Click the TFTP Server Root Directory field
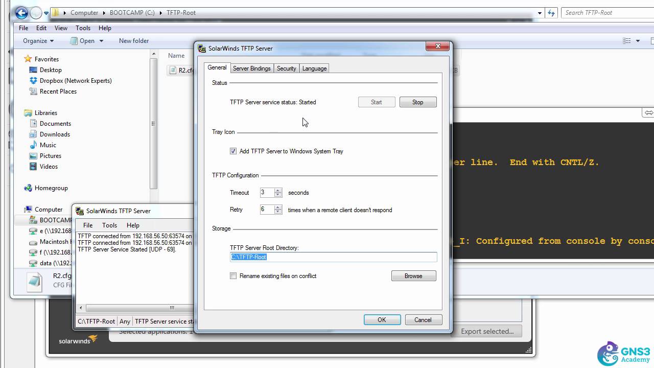The width and height of the screenshot is (654, 368). coord(334,257)
